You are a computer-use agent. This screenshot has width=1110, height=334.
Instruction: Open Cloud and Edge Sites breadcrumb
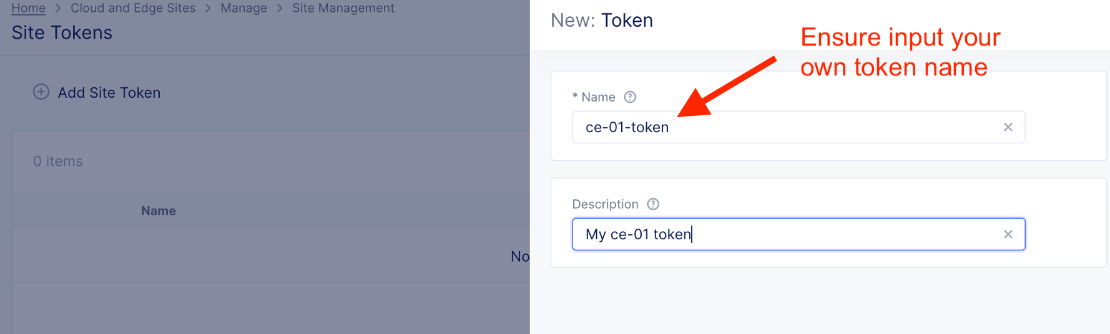133,8
